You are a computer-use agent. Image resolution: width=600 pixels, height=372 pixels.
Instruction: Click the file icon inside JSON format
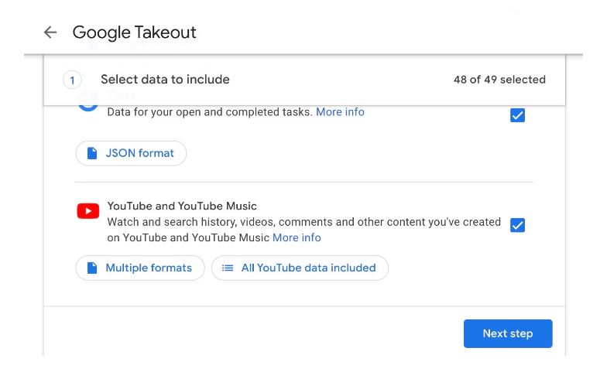(x=92, y=153)
